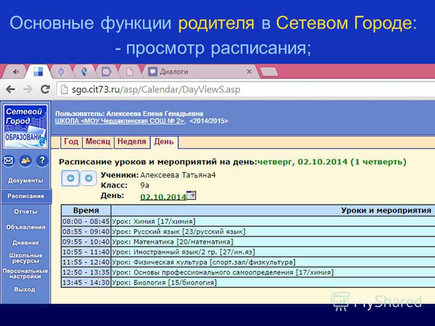The width and height of the screenshot is (435, 326).
Task: Click the browser back arrow
Action: pos(10,89)
